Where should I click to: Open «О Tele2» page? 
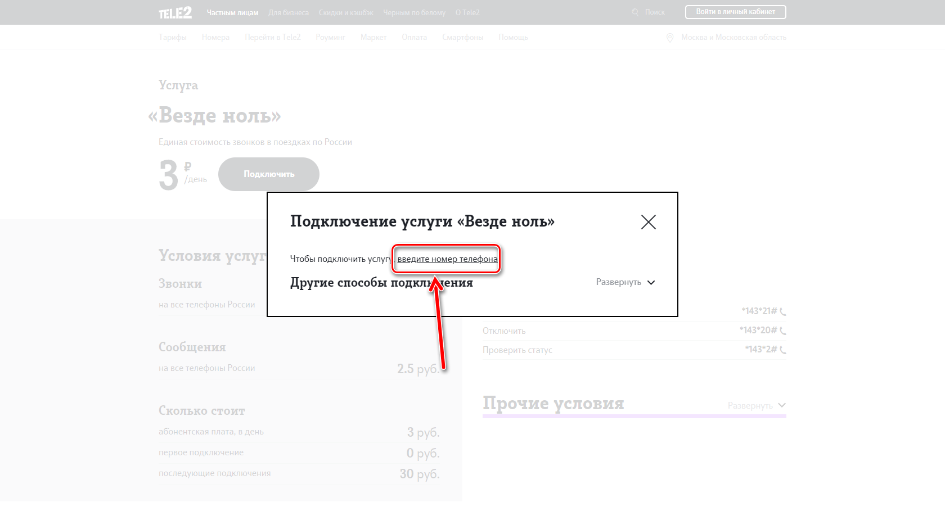click(x=467, y=12)
